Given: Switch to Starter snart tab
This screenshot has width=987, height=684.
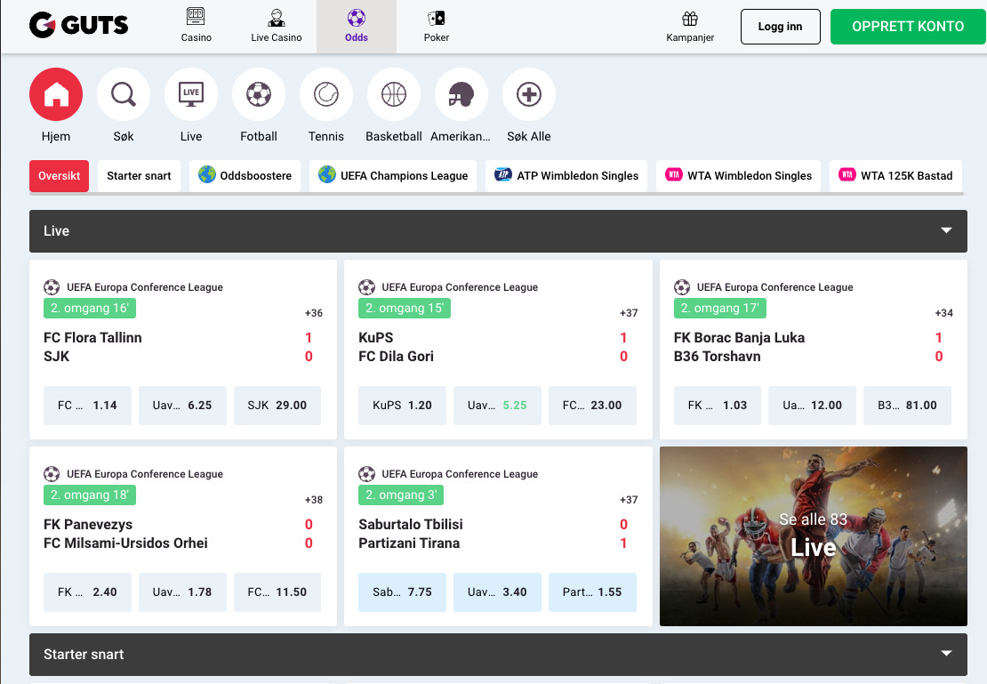Looking at the screenshot, I should [139, 176].
